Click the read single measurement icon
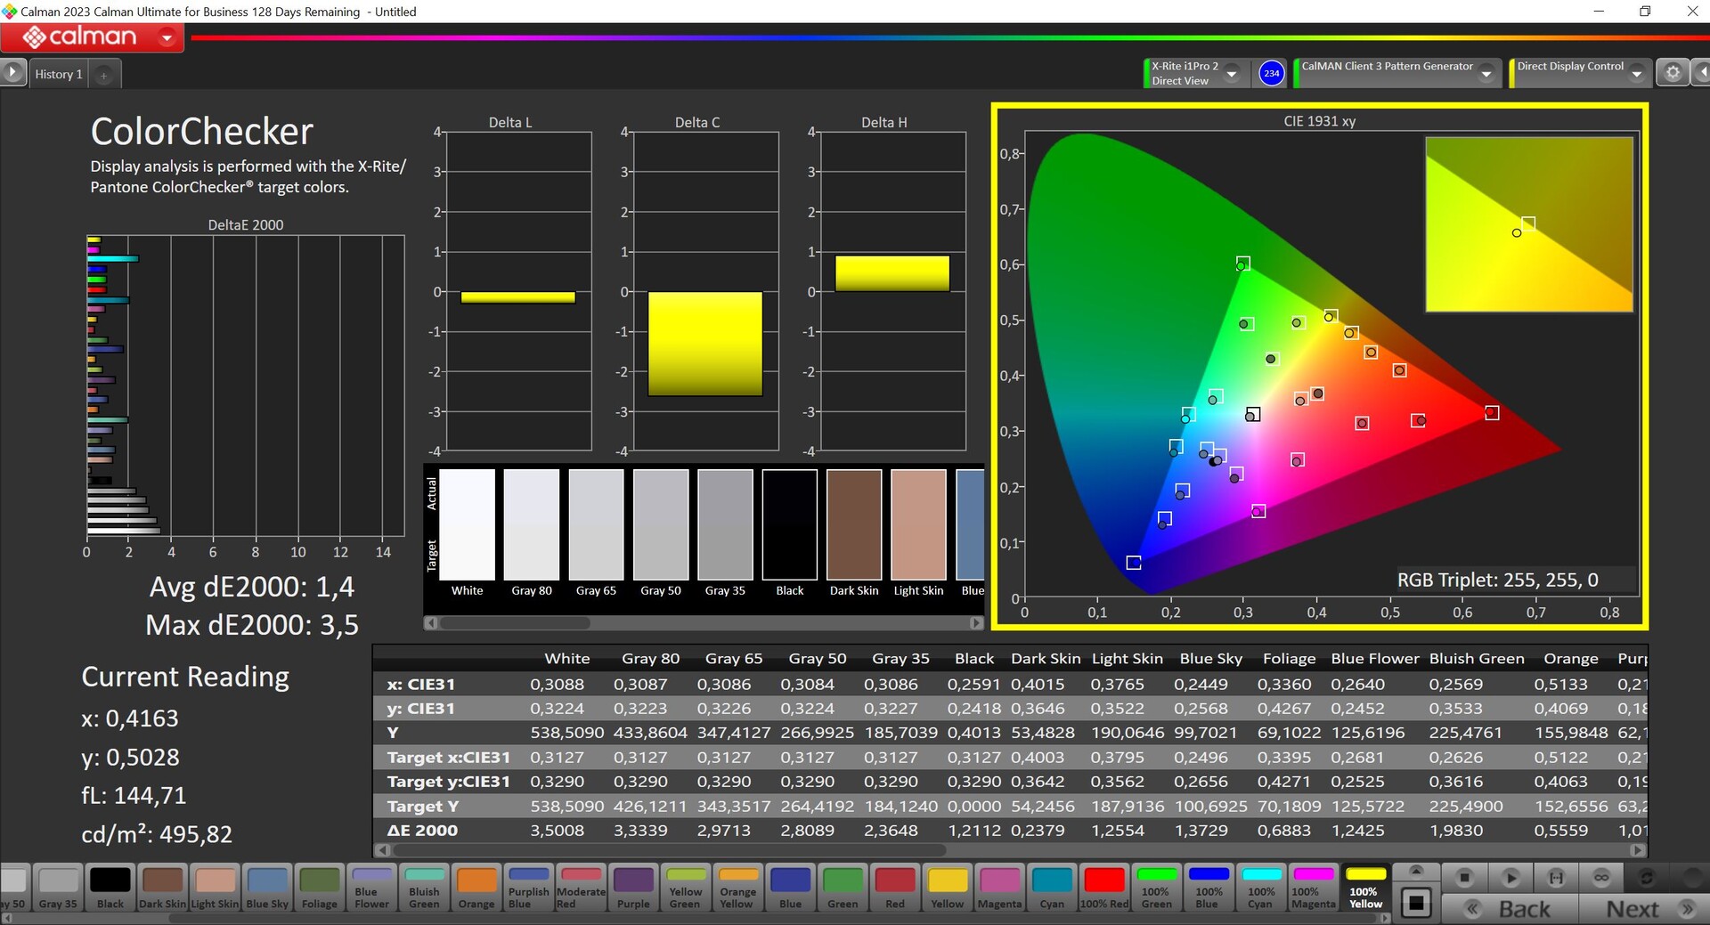1710x925 pixels. click(x=1555, y=878)
